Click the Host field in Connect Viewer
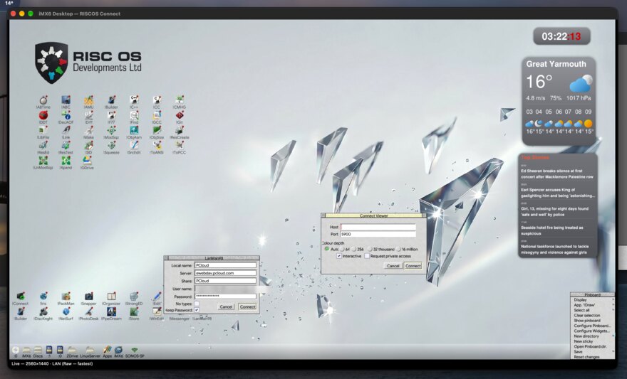This screenshot has height=379, width=627. point(378,227)
